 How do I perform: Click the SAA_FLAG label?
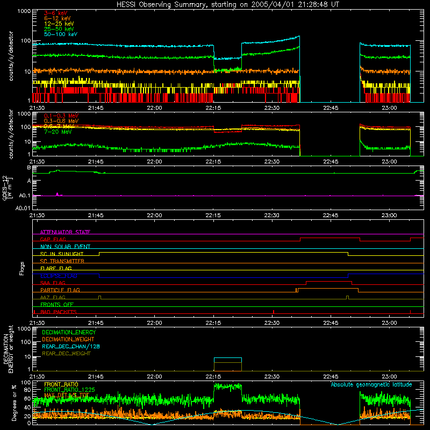click(53, 283)
